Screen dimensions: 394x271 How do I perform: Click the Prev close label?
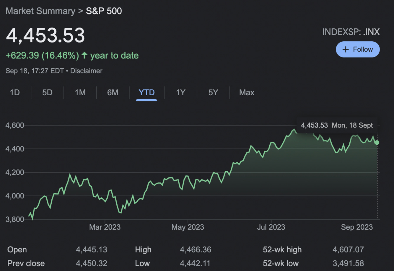pyautogui.click(x=26, y=263)
